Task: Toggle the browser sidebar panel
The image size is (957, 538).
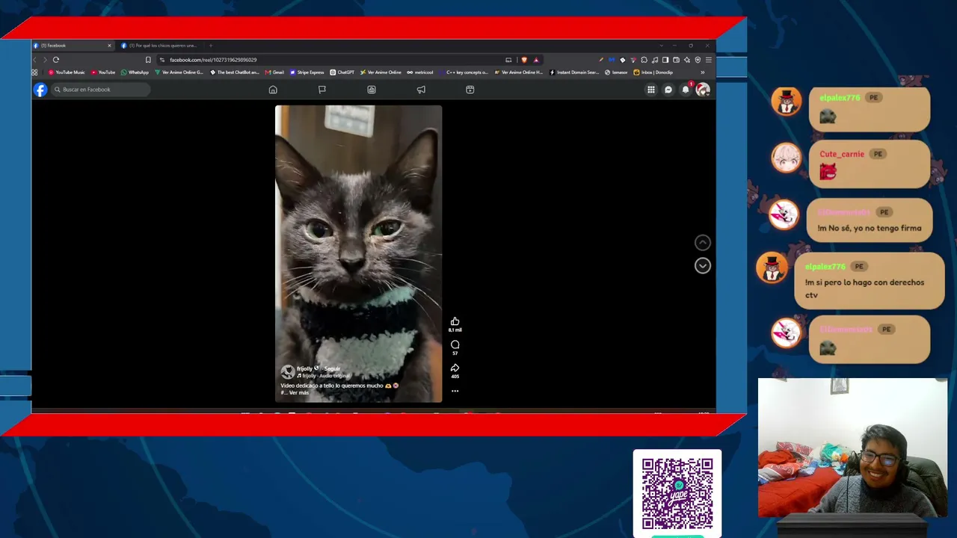Action: coord(665,60)
